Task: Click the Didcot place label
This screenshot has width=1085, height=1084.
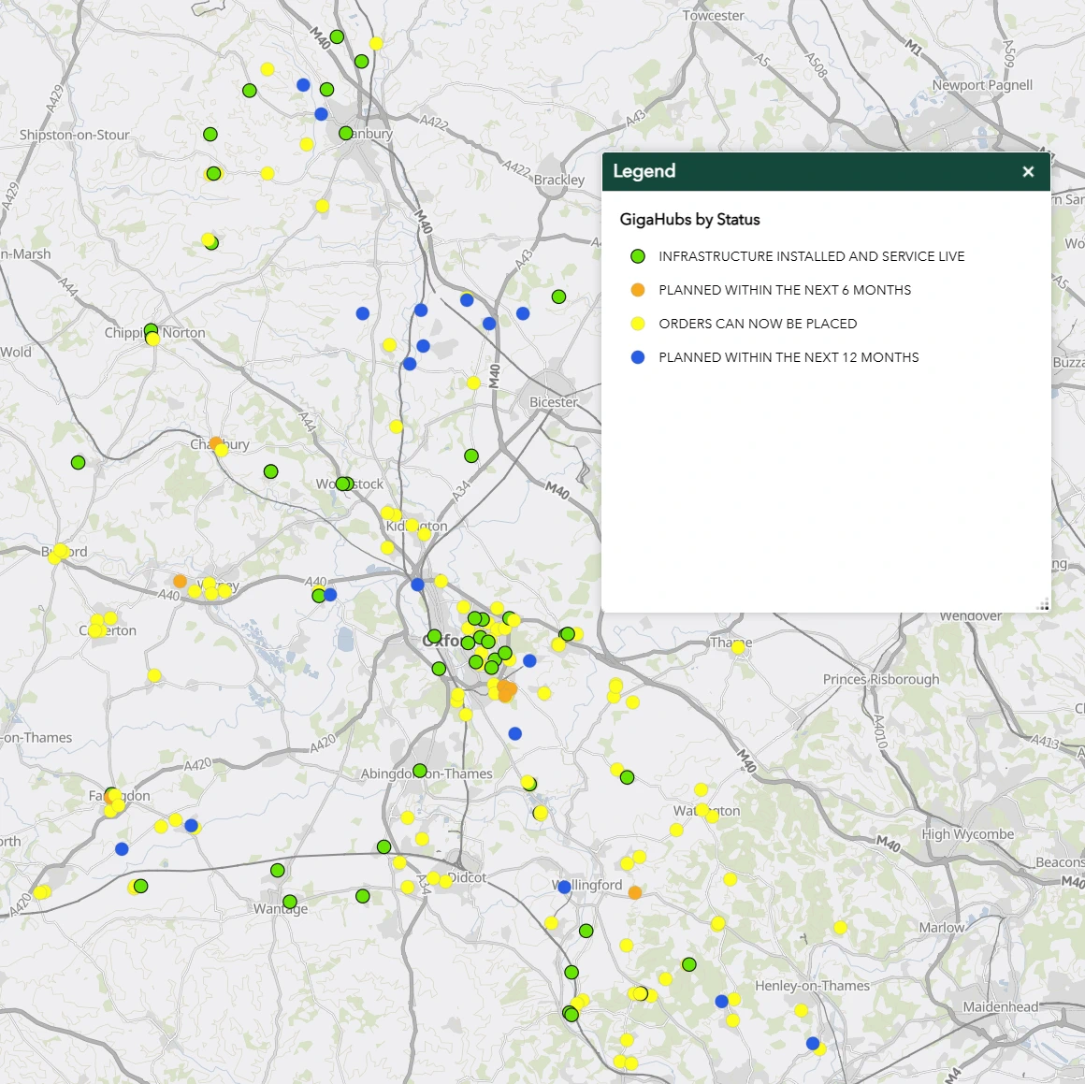Action: click(x=467, y=877)
